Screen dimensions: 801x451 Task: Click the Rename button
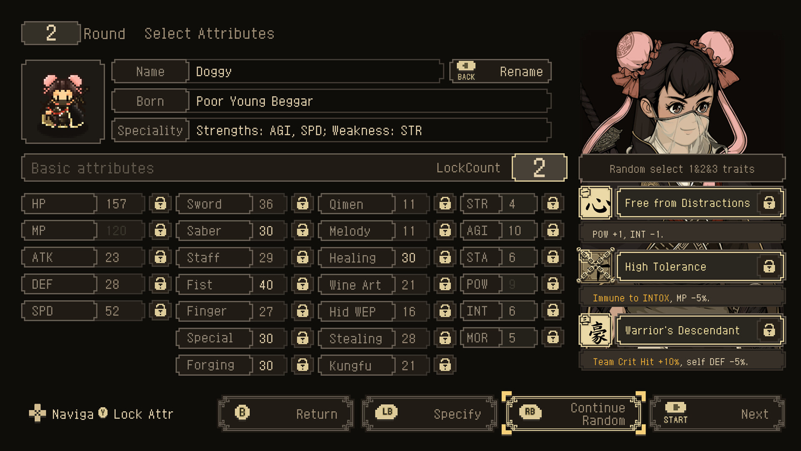click(500, 71)
